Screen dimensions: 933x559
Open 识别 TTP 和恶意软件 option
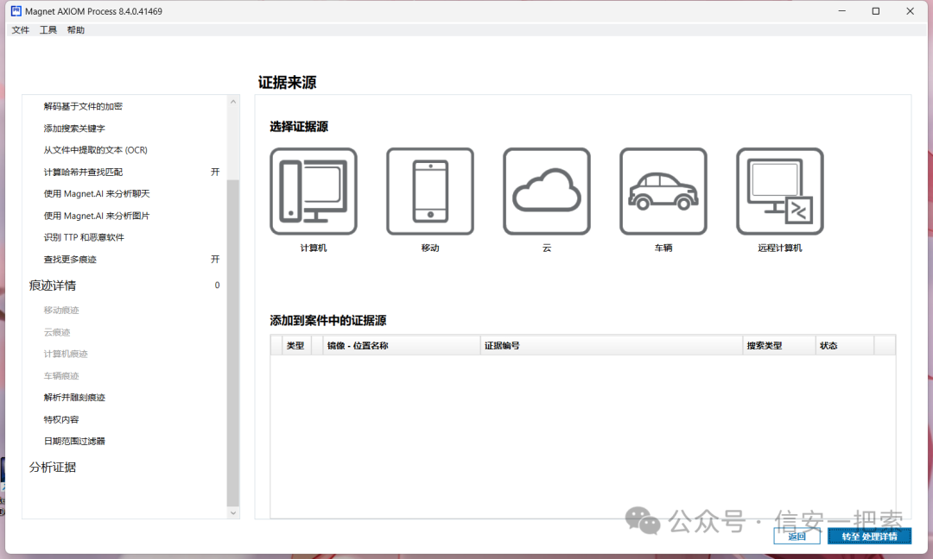[x=84, y=237]
